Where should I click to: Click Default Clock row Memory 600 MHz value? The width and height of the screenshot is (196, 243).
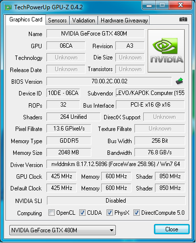[x=116, y=188]
